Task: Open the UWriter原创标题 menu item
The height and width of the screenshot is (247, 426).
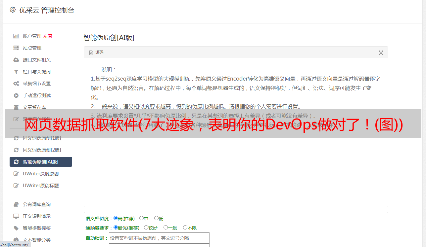Action: click(41, 186)
